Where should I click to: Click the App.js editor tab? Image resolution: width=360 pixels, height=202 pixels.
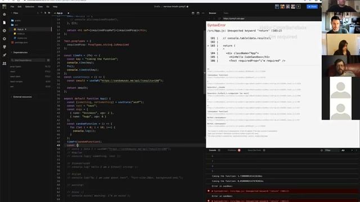pos(60,13)
